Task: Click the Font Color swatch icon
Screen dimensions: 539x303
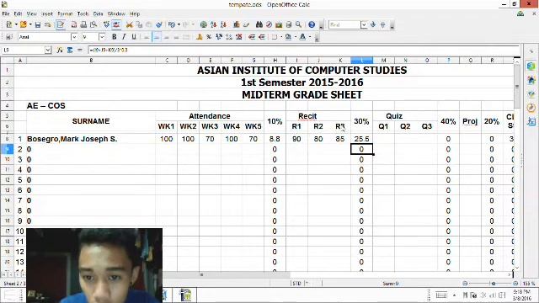Action: coord(302,37)
